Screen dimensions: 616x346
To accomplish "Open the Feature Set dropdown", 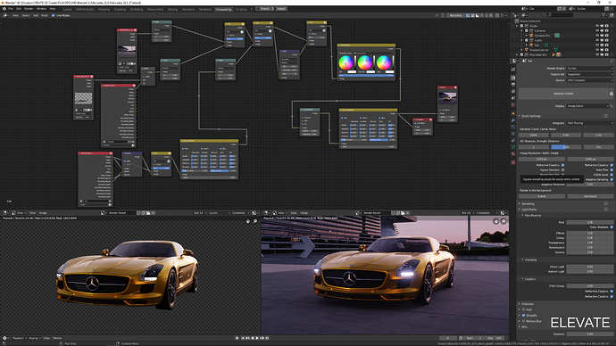I will (589, 74).
